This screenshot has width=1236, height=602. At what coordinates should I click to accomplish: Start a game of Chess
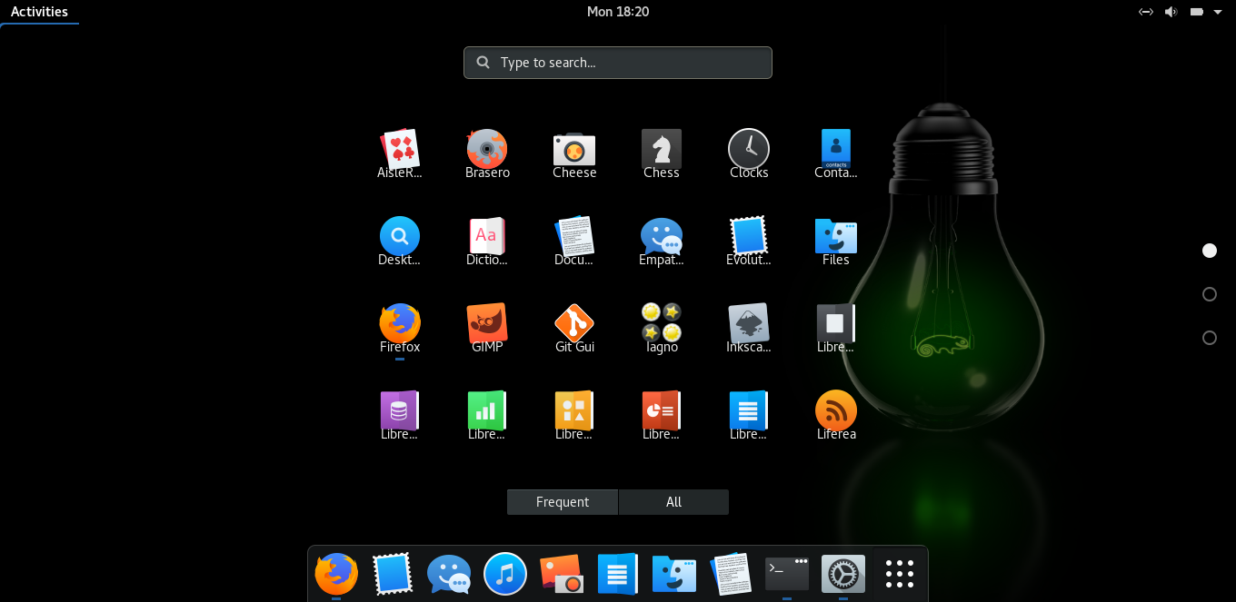tap(662, 150)
